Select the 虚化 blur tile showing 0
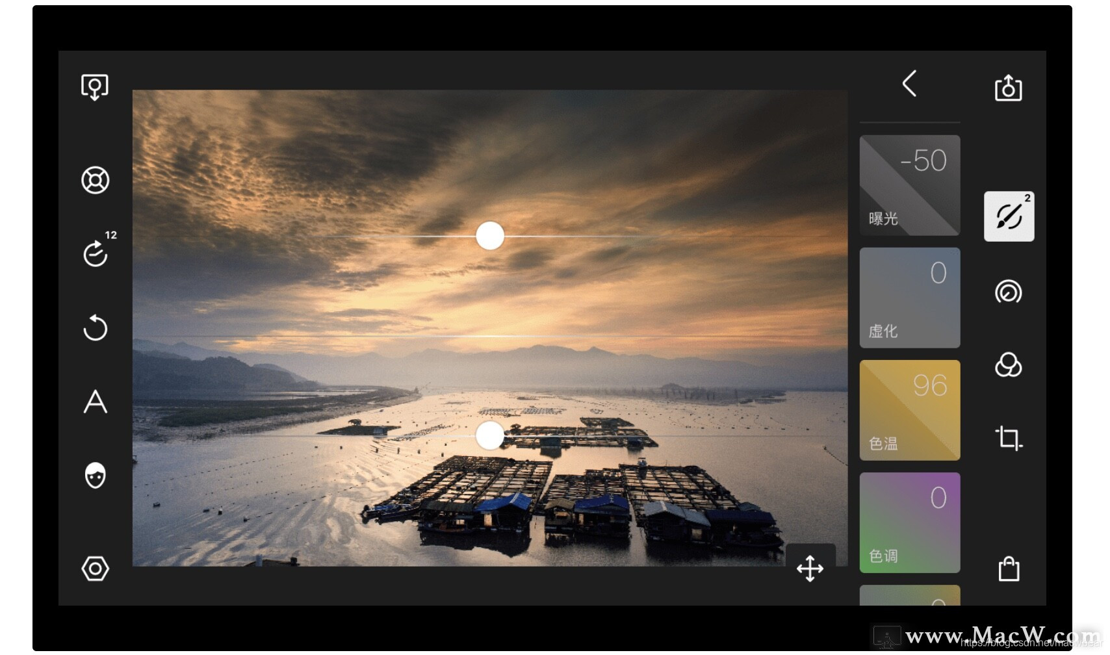This screenshot has width=1110, height=655. tap(910, 298)
